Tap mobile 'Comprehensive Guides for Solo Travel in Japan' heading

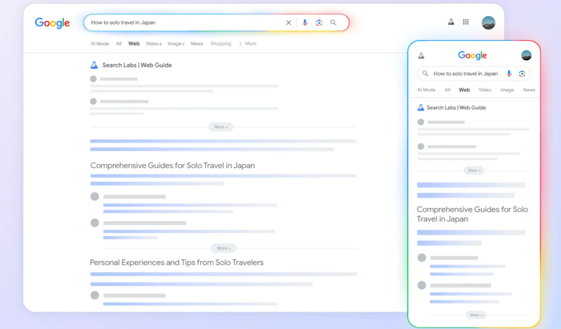pos(472,214)
